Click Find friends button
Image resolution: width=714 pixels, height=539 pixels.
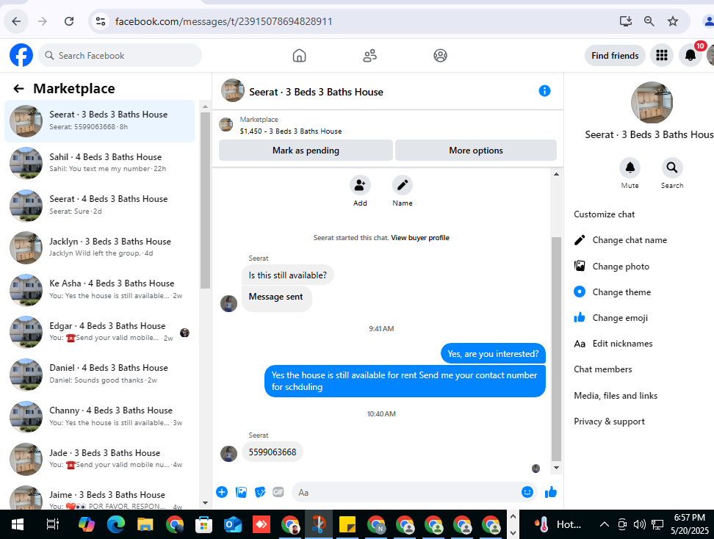point(615,56)
